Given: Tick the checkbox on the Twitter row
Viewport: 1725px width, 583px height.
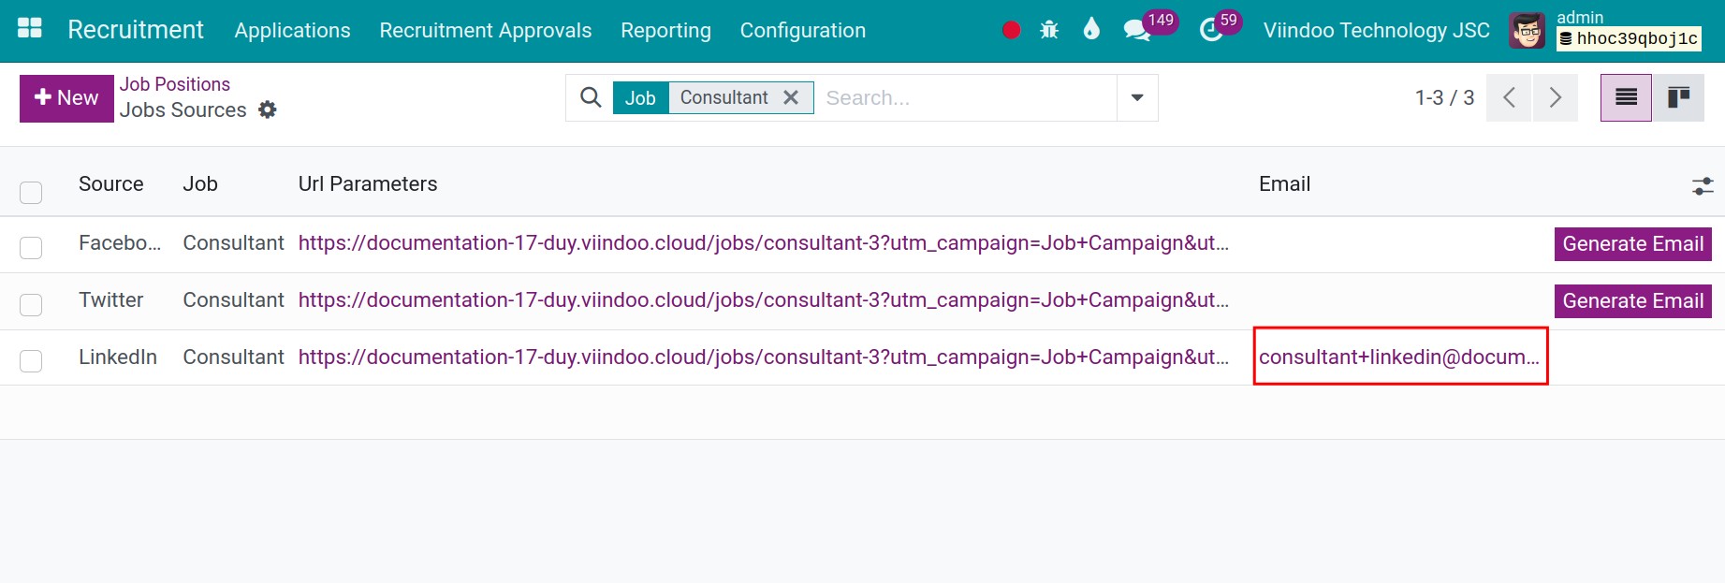Looking at the screenshot, I should point(31,305).
